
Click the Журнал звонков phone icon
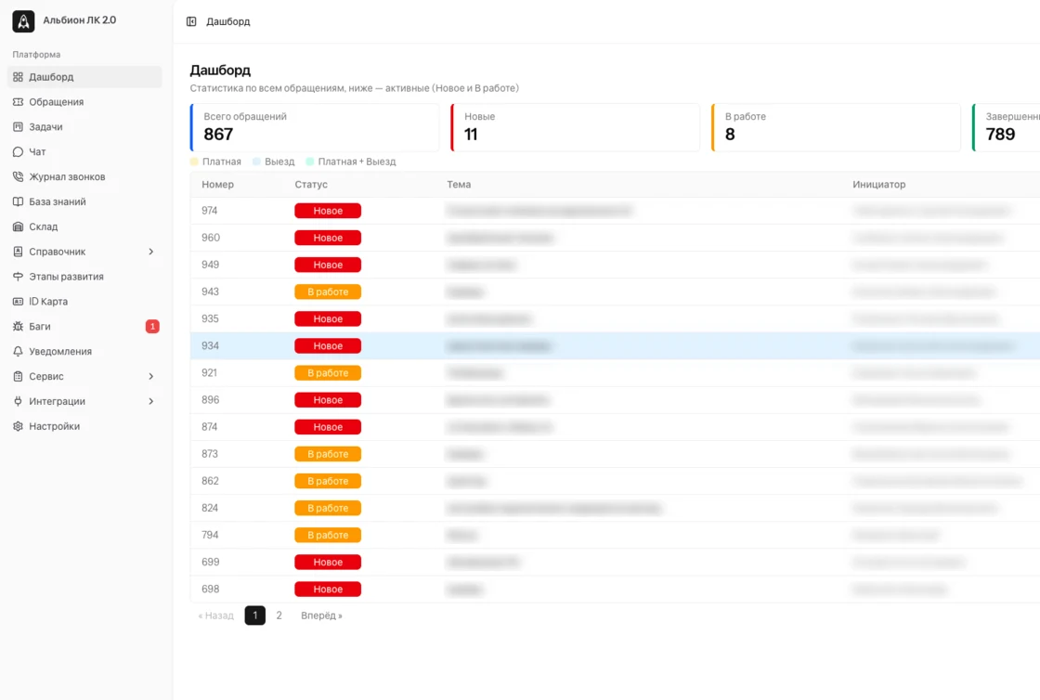[18, 177]
